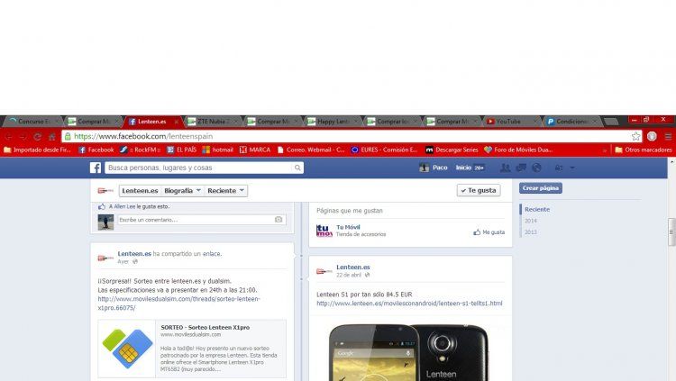Expand hidden bookmarks chevron

pyautogui.click(x=605, y=150)
